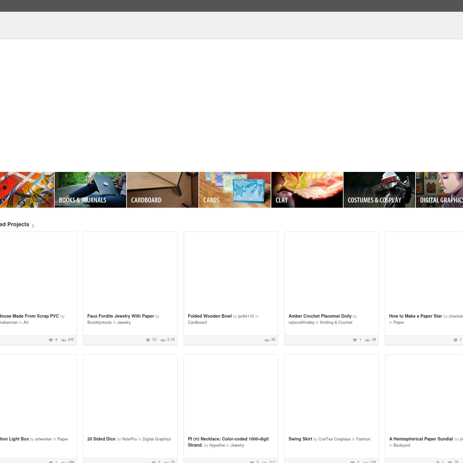
Task: Go to Art category from the makerman card
Action: point(26,323)
